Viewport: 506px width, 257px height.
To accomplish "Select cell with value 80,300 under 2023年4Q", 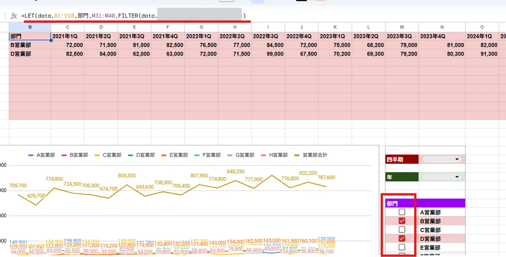I will (442, 54).
